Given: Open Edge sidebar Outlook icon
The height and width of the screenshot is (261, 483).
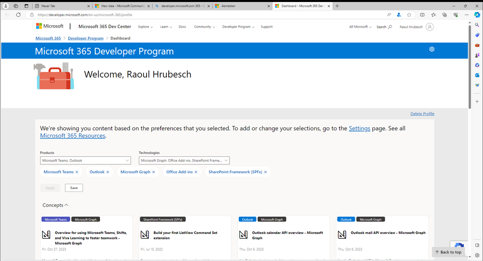Looking at the screenshot, I should tap(477, 75).
